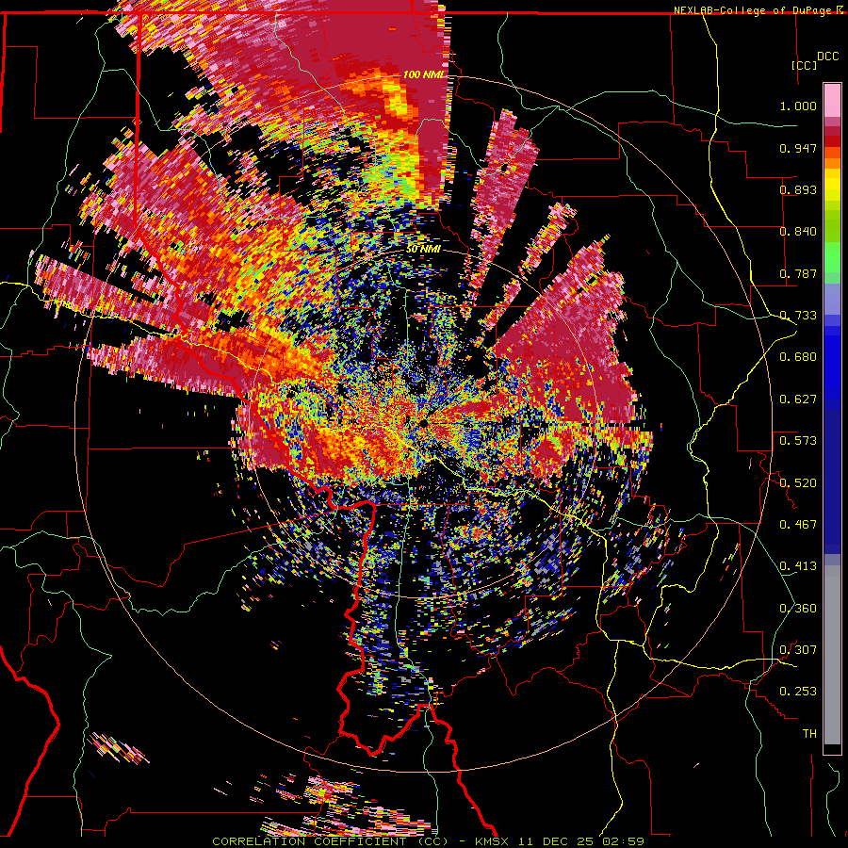Select the gray segment of the color bar

tap(832, 655)
